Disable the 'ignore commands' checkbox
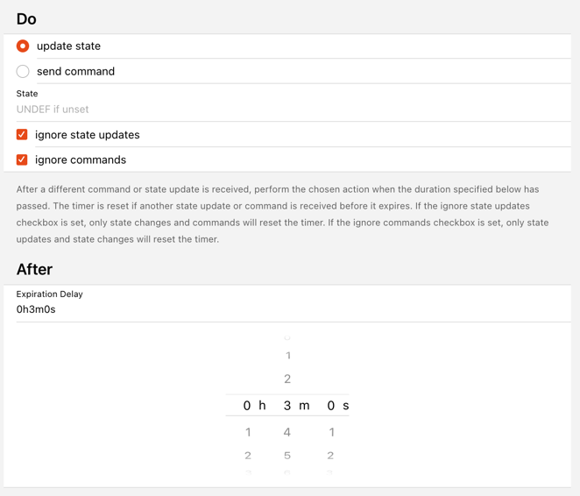 [22, 160]
